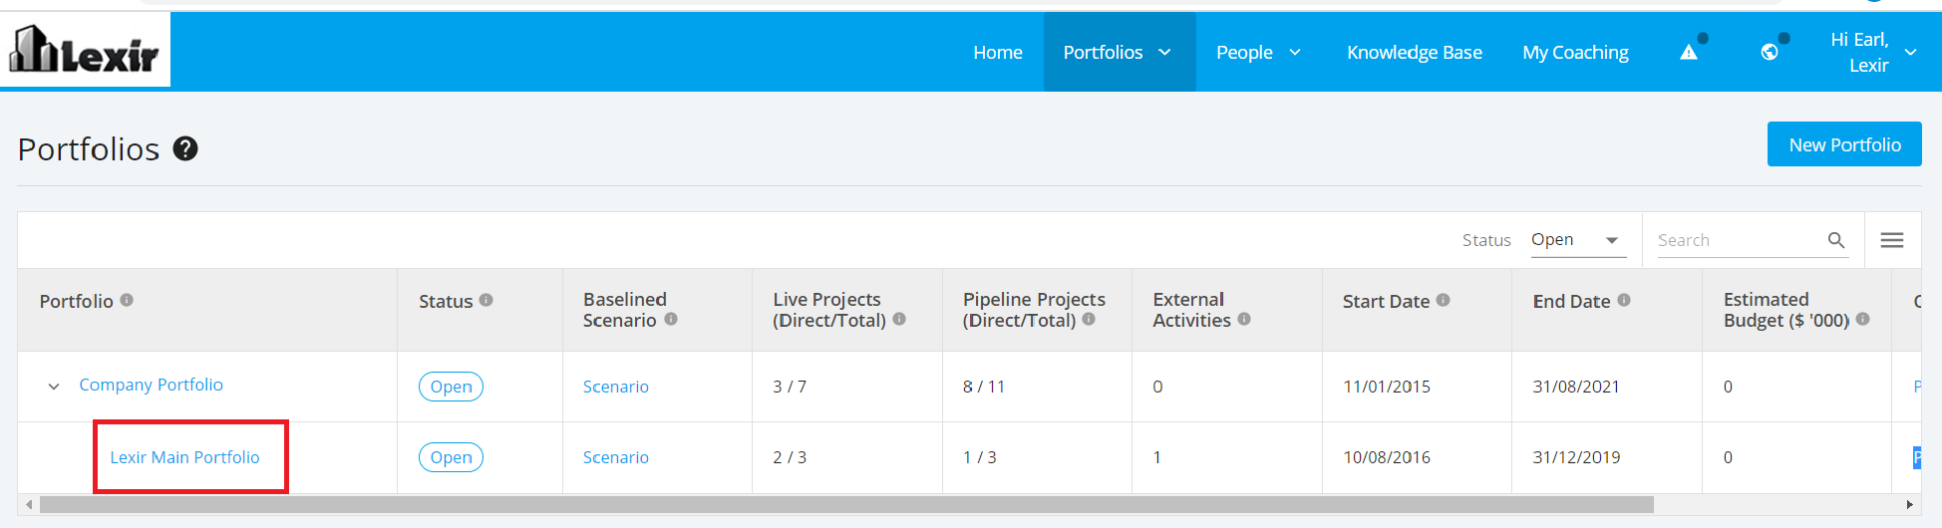Open Scenario link in Lexir Main Portfolio row
Viewport: 1942px width, 528px height.
pyautogui.click(x=616, y=457)
